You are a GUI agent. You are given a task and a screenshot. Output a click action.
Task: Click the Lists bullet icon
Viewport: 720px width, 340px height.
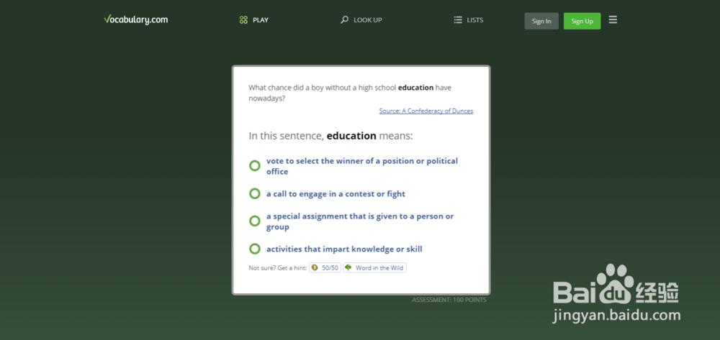tap(458, 20)
